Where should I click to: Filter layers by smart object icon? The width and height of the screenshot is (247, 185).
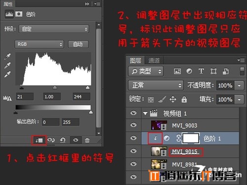tap(226, 71)
